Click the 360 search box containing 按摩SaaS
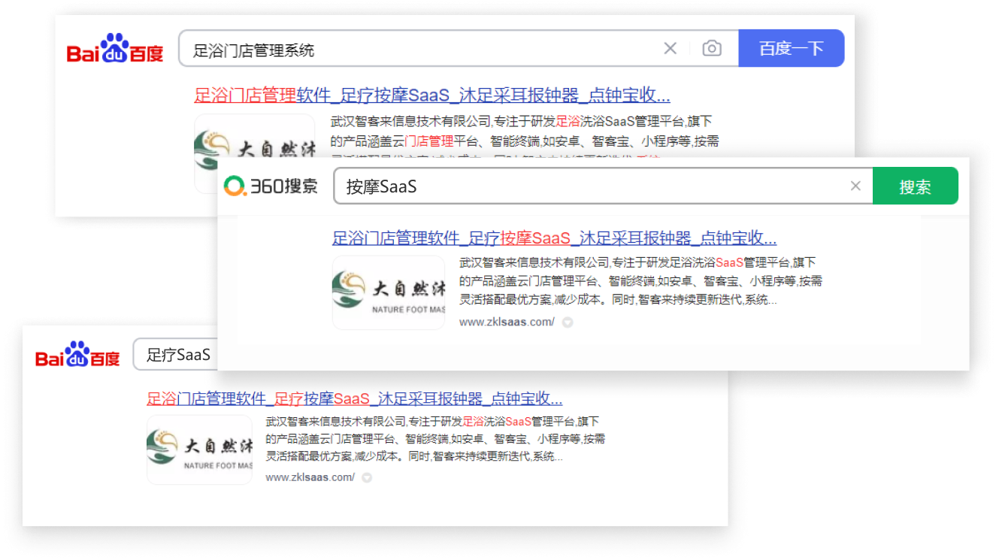The height and width of the screenshot is (560, 996). click(586, 186)
